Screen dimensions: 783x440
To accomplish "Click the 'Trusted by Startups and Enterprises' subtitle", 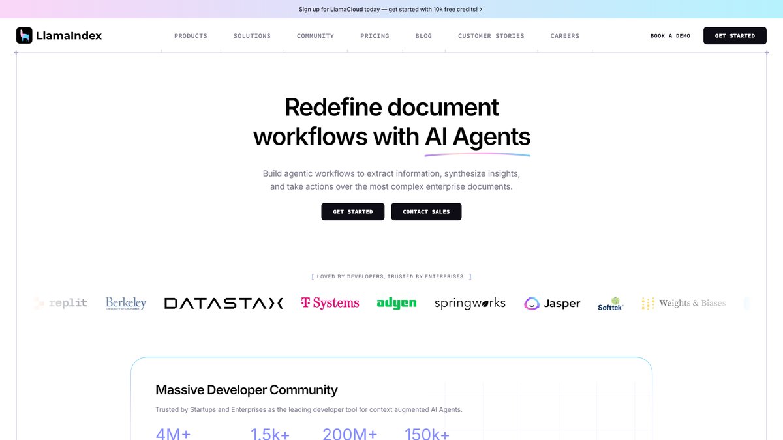I will 309,410.
